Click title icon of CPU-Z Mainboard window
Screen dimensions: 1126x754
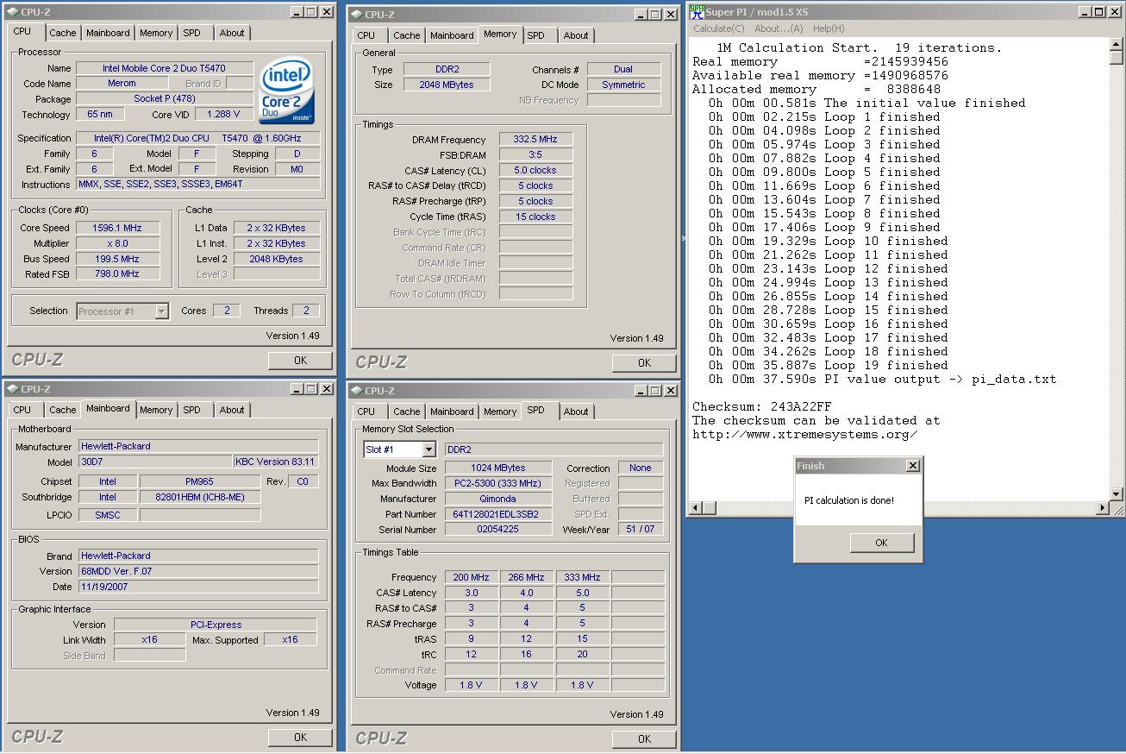pos(11,389)
